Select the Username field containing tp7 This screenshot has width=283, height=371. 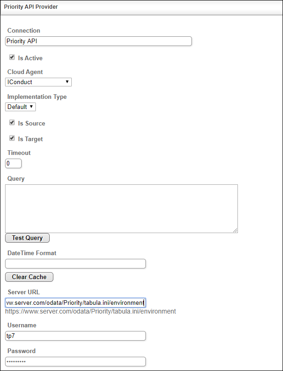[x=75, y=336]
